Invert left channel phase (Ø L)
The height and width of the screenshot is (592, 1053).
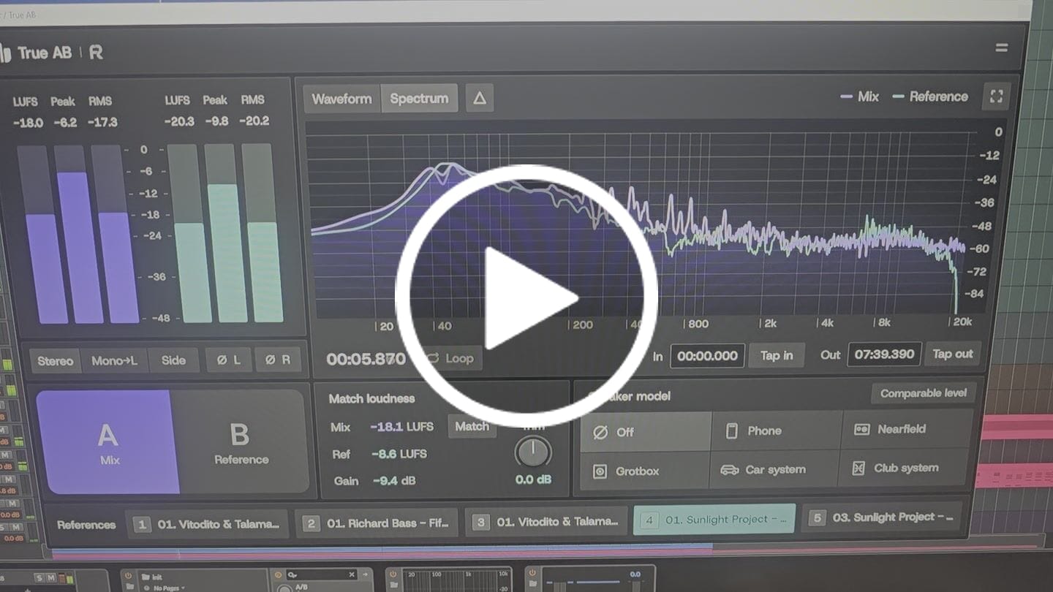[x=228, y=360]
